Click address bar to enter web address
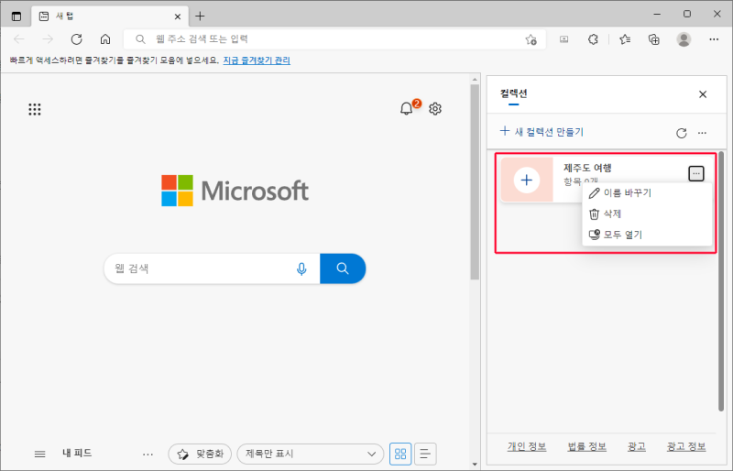 tap(334, 39)
